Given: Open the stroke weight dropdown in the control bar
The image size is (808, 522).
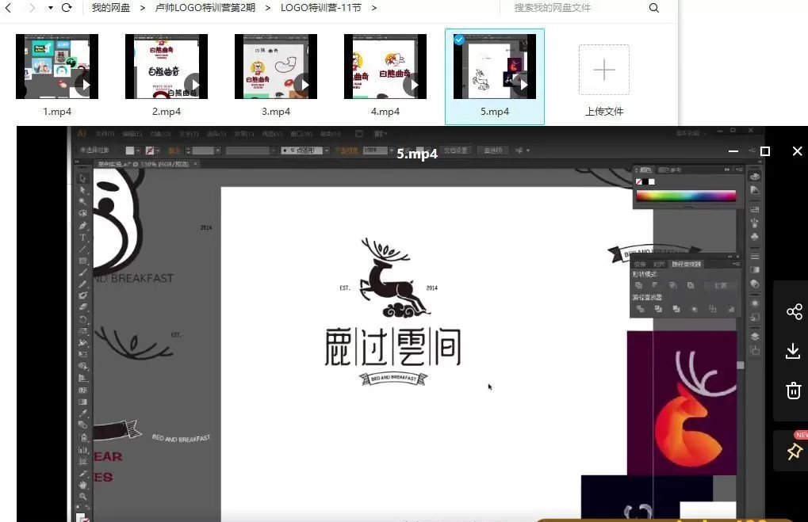Looking at the screenshot, I should tap(217, 150).
